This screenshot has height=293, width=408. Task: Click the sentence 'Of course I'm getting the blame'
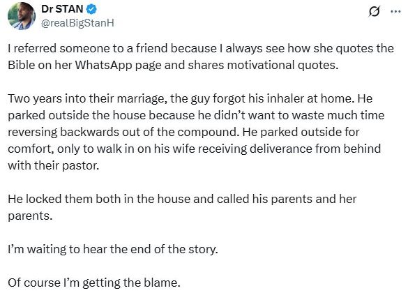click(94, 283)
